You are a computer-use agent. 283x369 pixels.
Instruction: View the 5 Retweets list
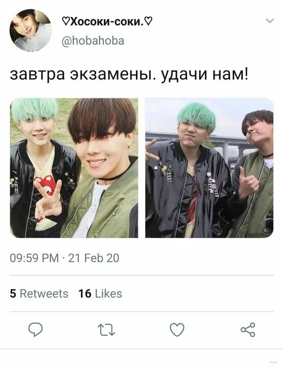click(x=39, y=294)
